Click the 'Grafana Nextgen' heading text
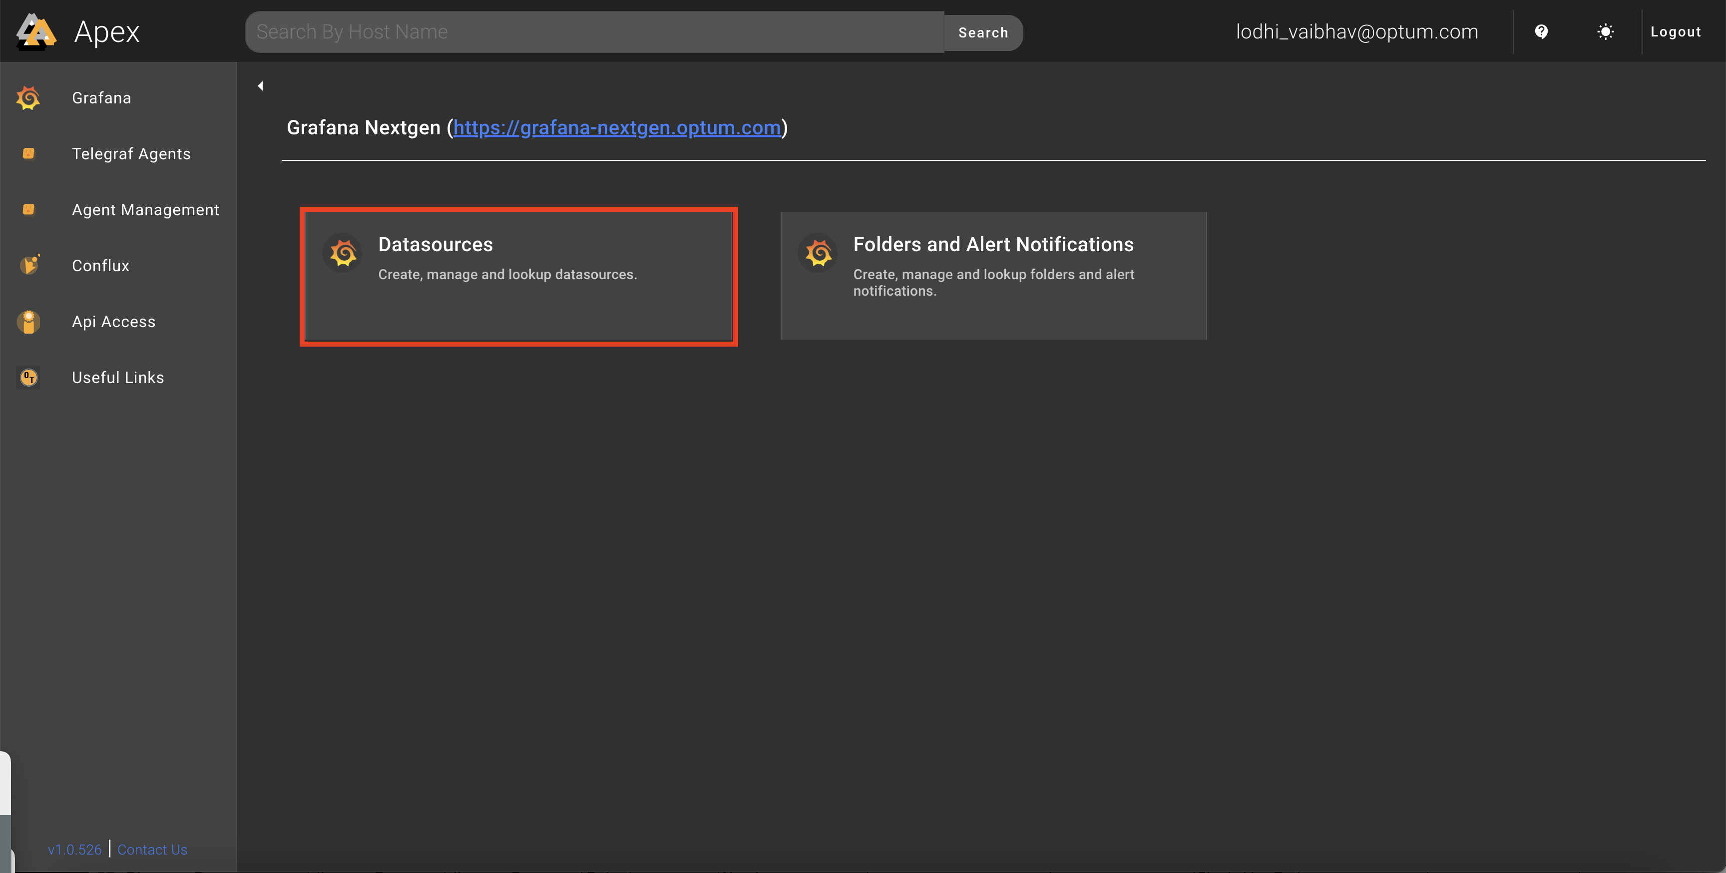The width and height of the screenshot is (1726, 873). pos(363,127)
